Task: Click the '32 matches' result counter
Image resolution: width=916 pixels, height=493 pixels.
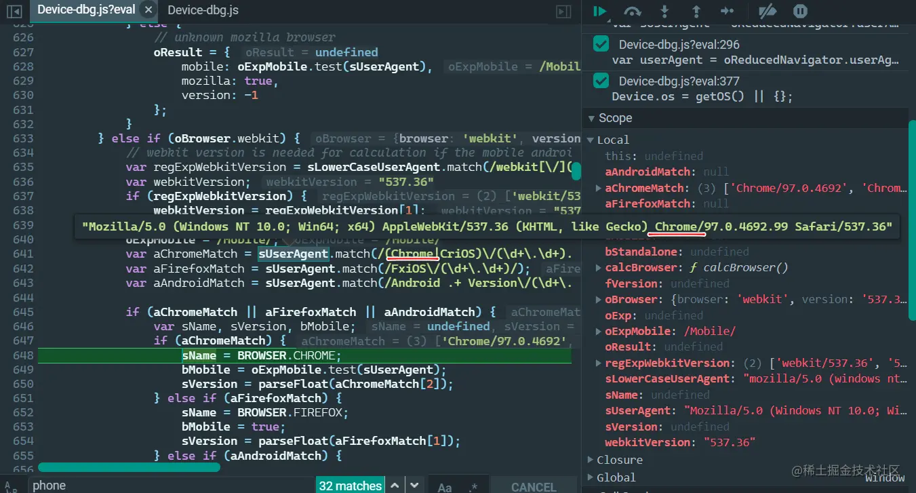Action: pyautogui.click(x=350, y=486)
